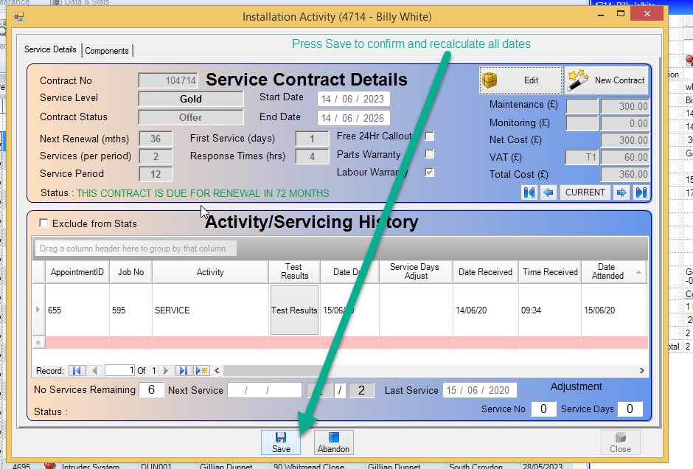Click Service Period field showing 12

click(156, 174)
